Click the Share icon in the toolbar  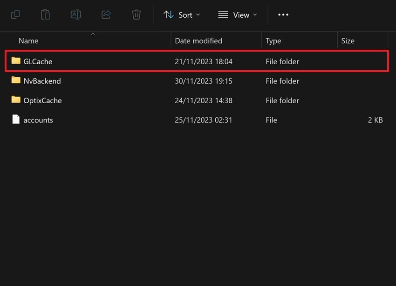coord(106,14)
